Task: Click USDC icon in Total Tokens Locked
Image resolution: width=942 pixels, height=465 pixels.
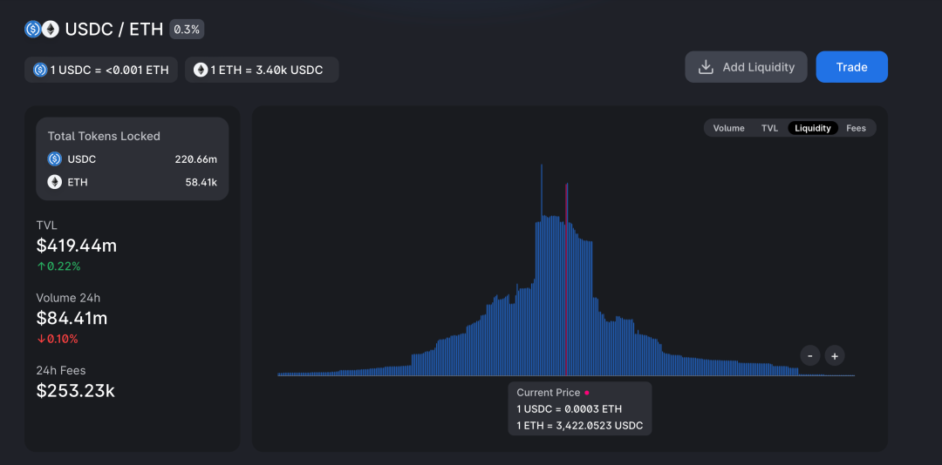Action: [55, 159]
